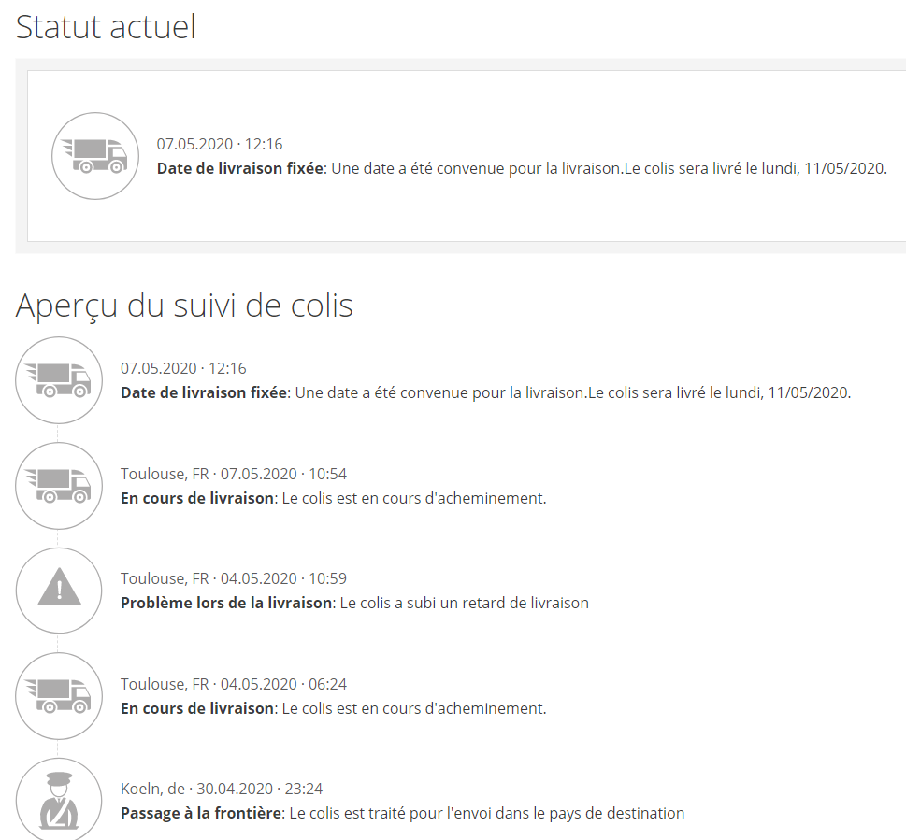Select the "Statut actuel" heading
Image resolution: width=906 pixels, height=840 pixels.
pos(106,26)
